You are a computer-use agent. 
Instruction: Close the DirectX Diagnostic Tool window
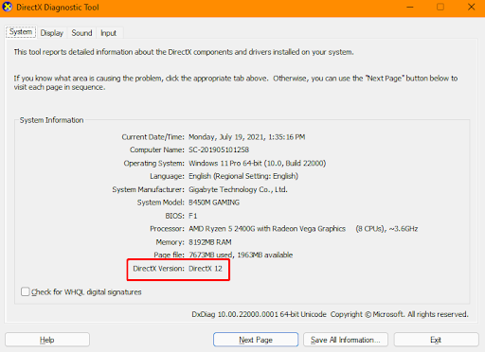tap(471, 7)
